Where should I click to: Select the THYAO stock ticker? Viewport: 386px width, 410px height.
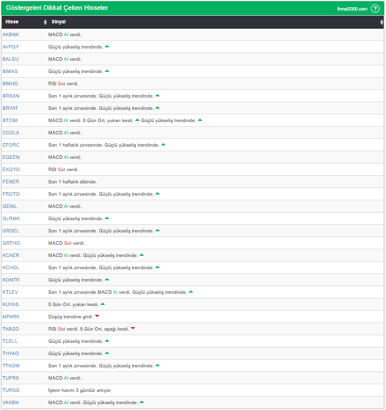(x=10, y=353)
